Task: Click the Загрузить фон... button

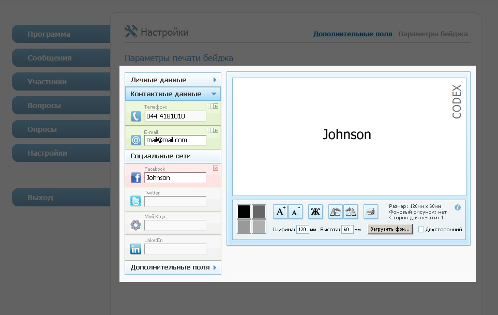Action: [390, 229]
